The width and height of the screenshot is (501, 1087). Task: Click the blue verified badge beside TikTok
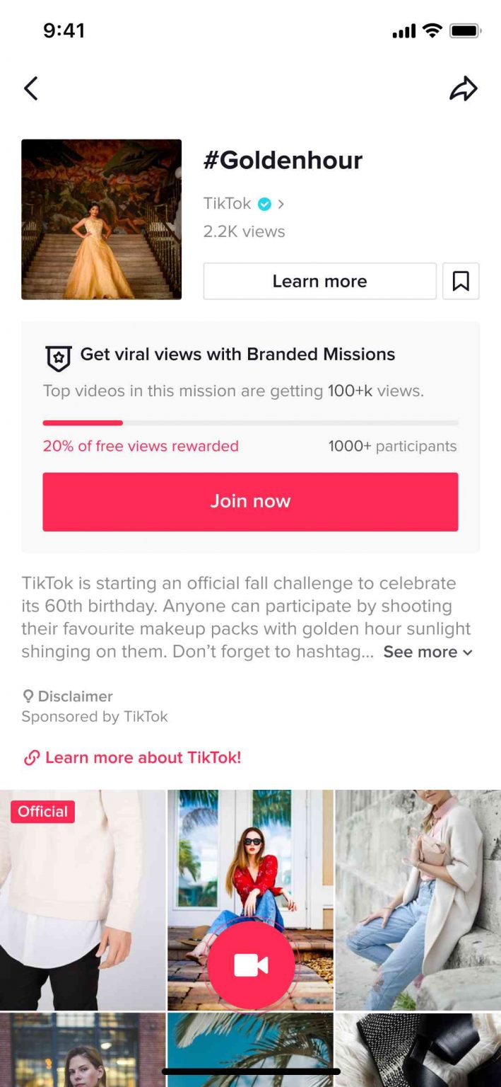point(264,203)
